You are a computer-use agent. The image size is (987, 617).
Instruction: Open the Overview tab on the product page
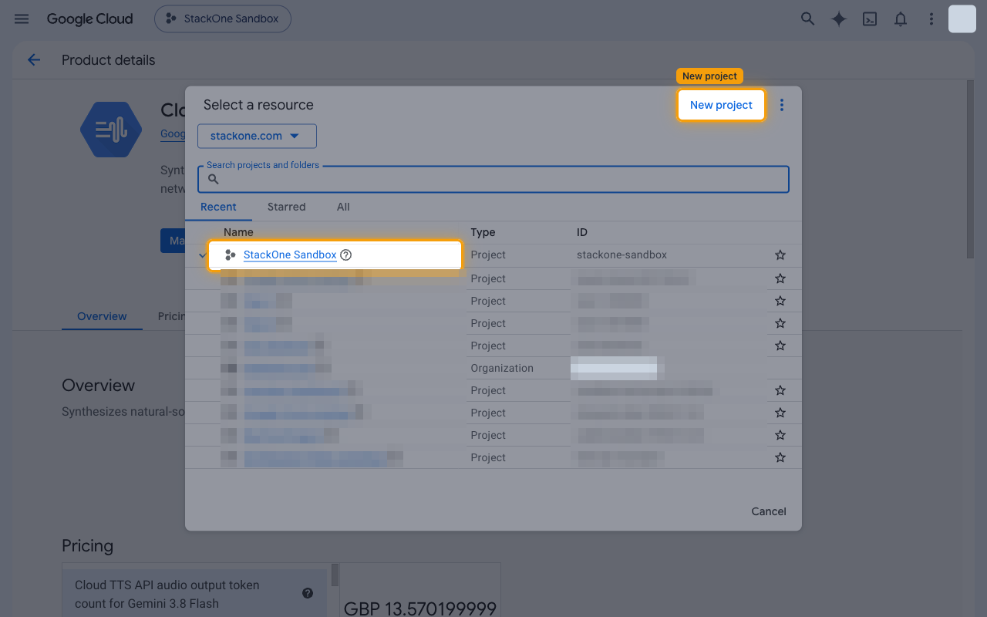(x=102, y=316)
